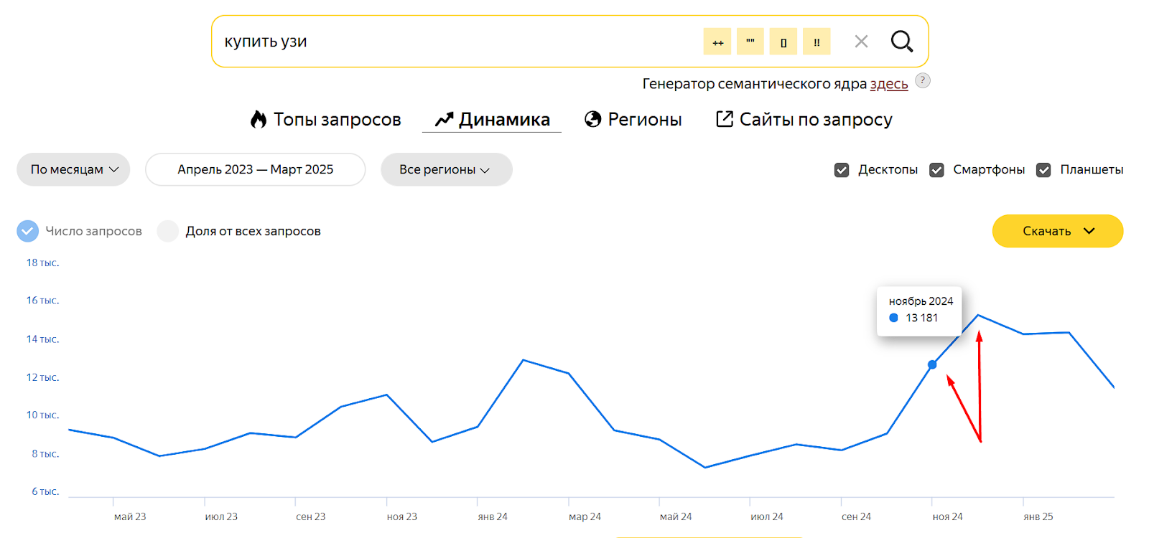Select the Доля от всех запросов option
The width and height of the screenshot is (1149, 538).
point(168,231)
